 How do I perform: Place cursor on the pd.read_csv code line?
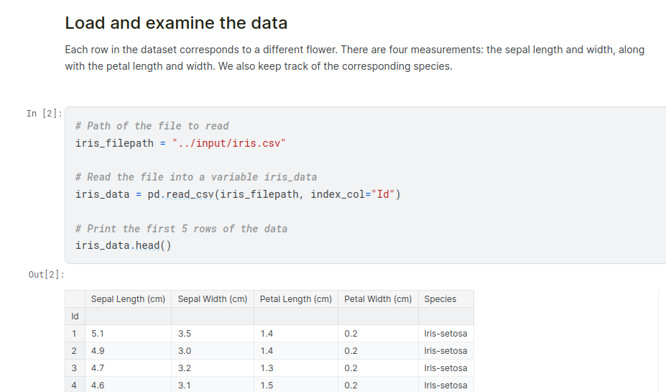237,194
